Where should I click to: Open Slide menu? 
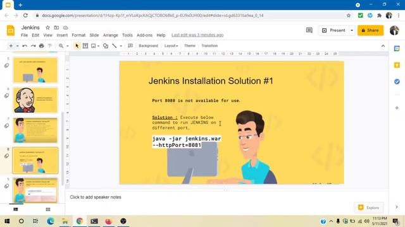(x=94, y=35)
